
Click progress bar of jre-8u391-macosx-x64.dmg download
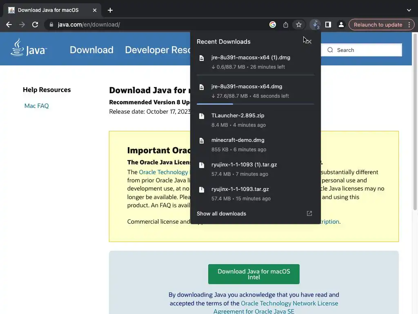click(255, 104)
